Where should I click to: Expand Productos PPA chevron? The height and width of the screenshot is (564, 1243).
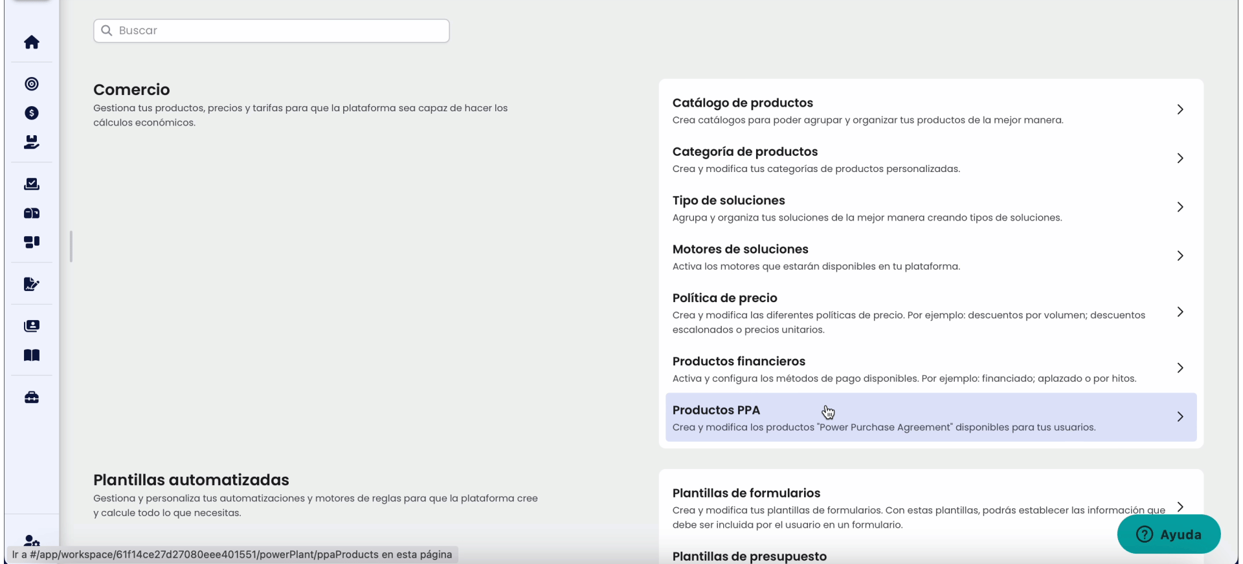(x=1180, y=417)
